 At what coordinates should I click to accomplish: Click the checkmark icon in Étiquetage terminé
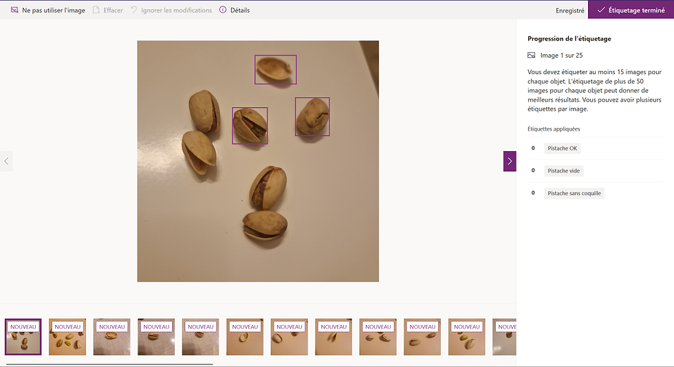(601, 10)
